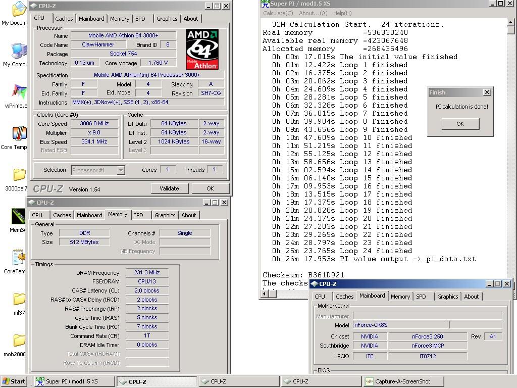517x388 pixels.
Task: Open the Caches tab in top CPU-Z
Action: (64, 19)
